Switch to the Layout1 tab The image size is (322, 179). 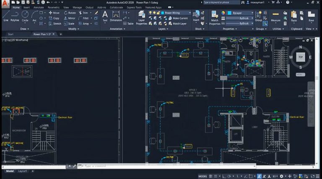pyautogui.click(x=23, y=171)
